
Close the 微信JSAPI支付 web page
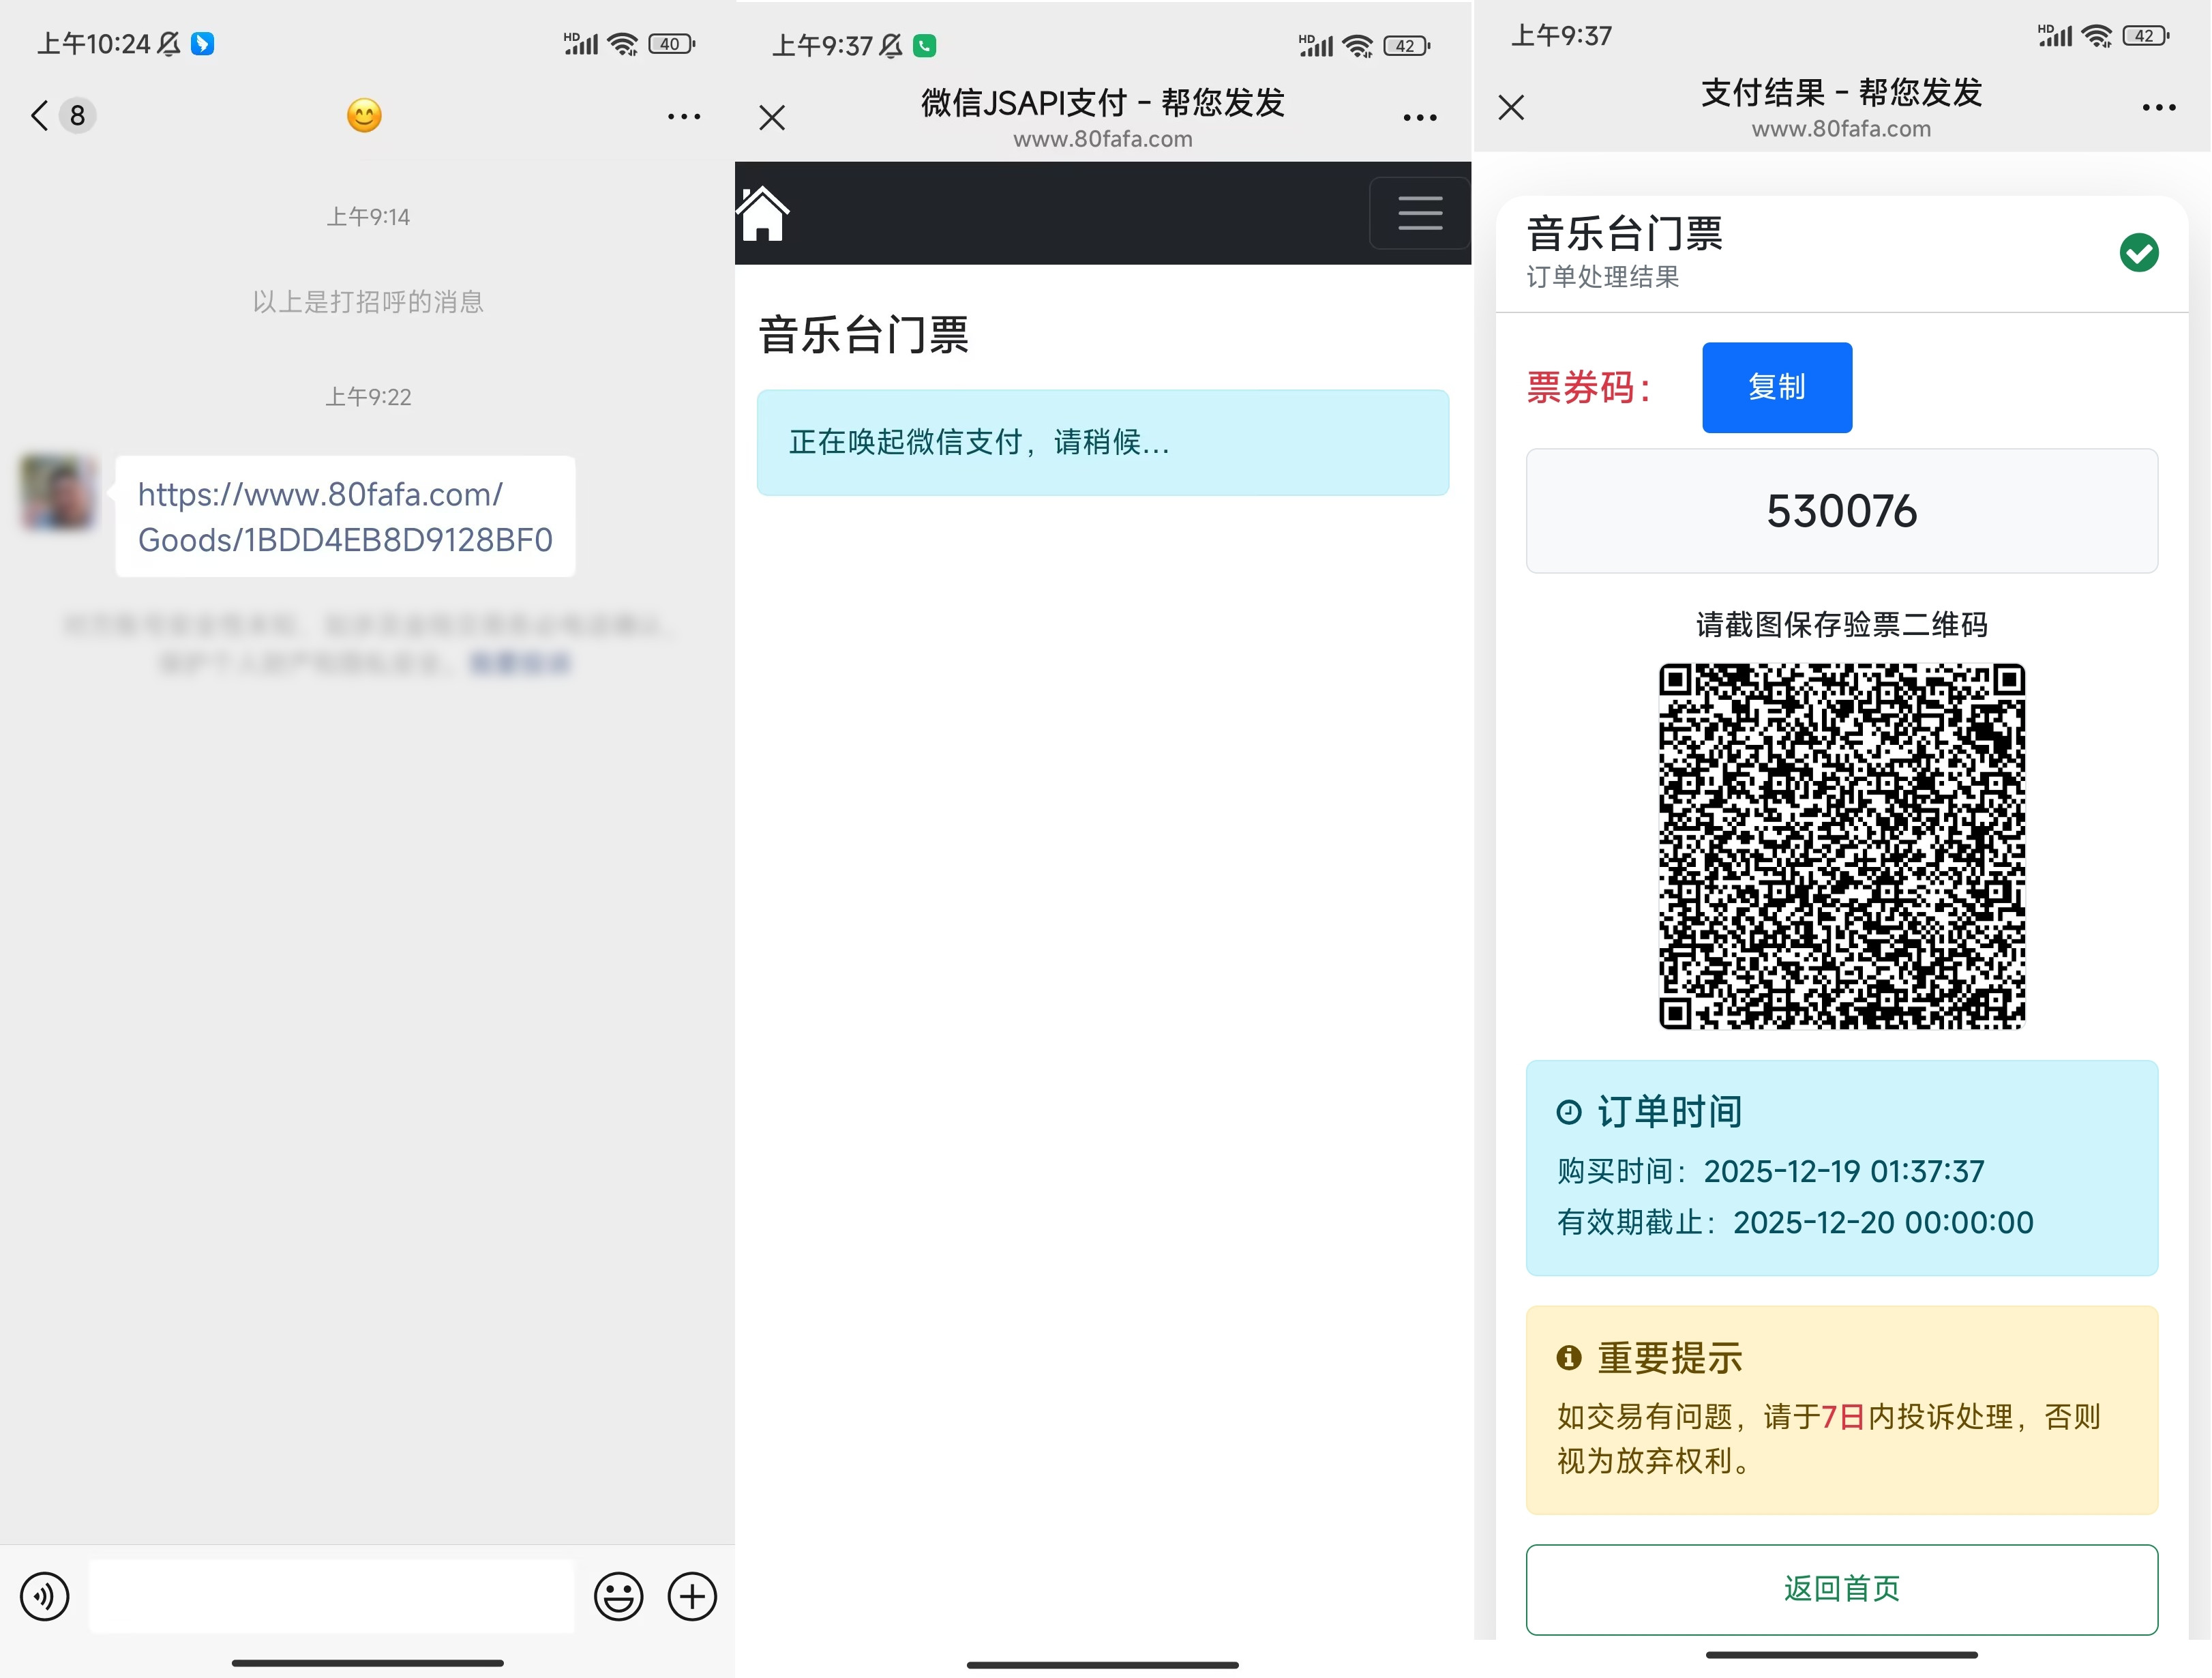click(772, 118)
